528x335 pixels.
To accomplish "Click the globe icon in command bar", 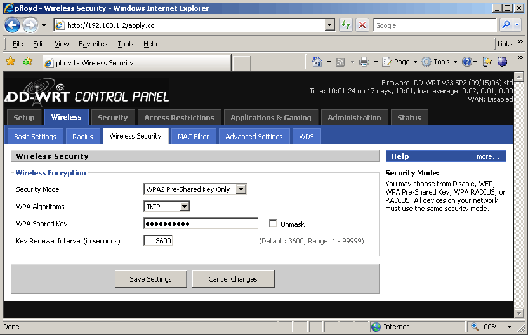I will pyautogui.click(x=502, y=62).
